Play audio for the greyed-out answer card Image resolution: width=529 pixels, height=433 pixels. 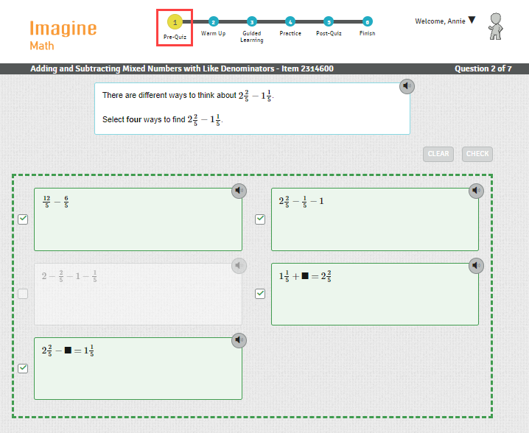coord(239,266)
